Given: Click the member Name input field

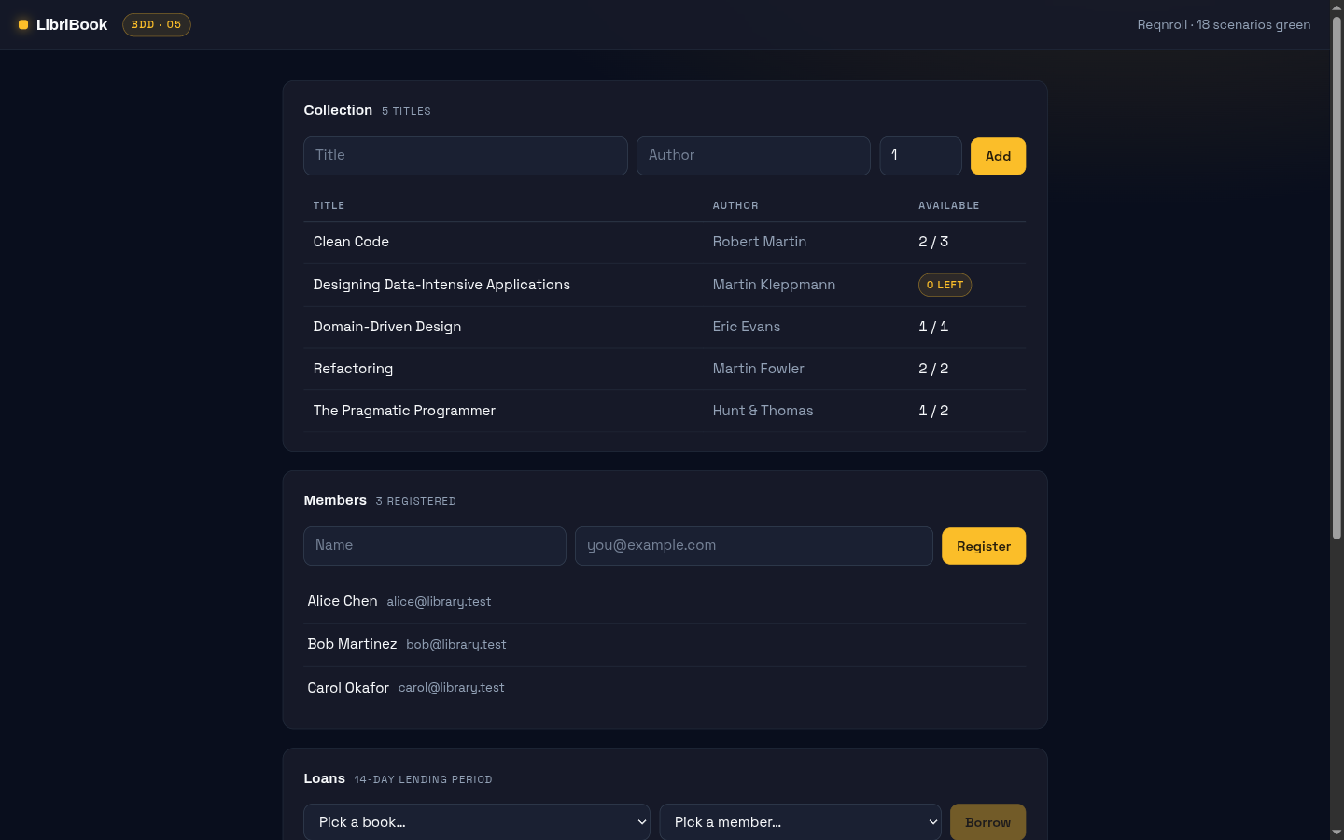Looking at the screenshot, I should pyautogui.click(x=435, y=546).
